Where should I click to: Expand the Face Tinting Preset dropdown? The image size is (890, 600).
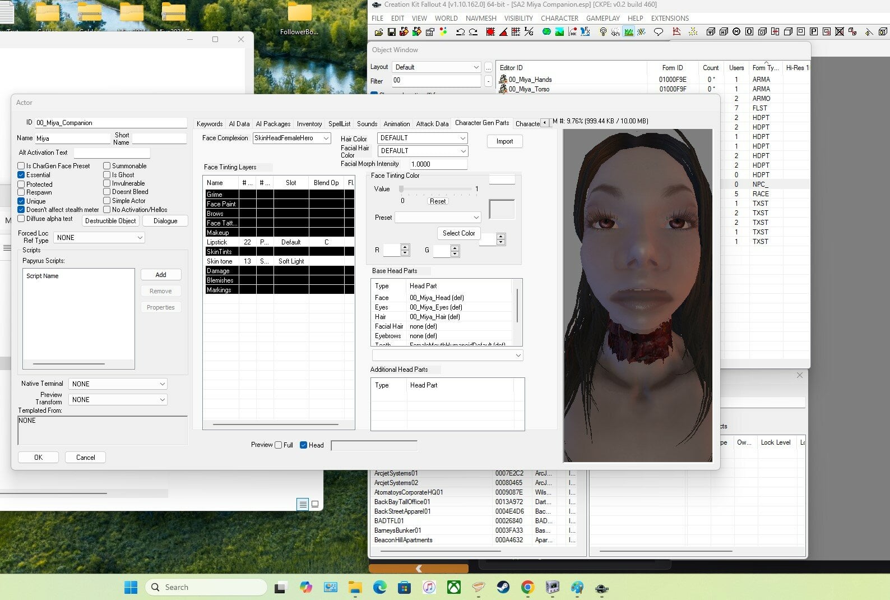pyautogui.click(x=438, y=217)
